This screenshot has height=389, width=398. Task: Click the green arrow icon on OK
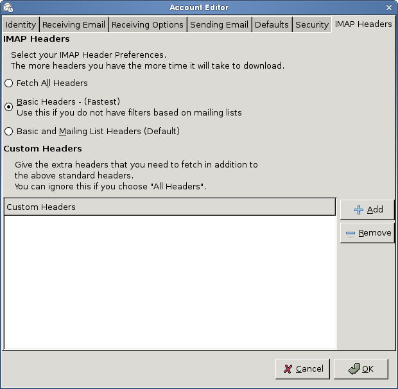353,369
